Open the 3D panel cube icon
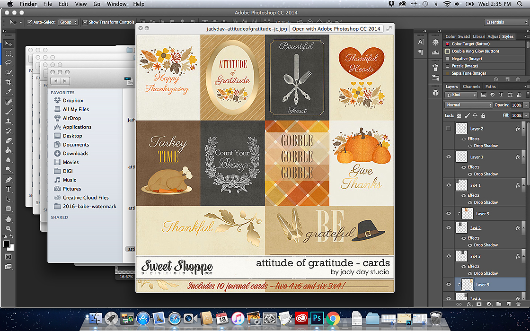530x331 pixels. pos(436,93)
